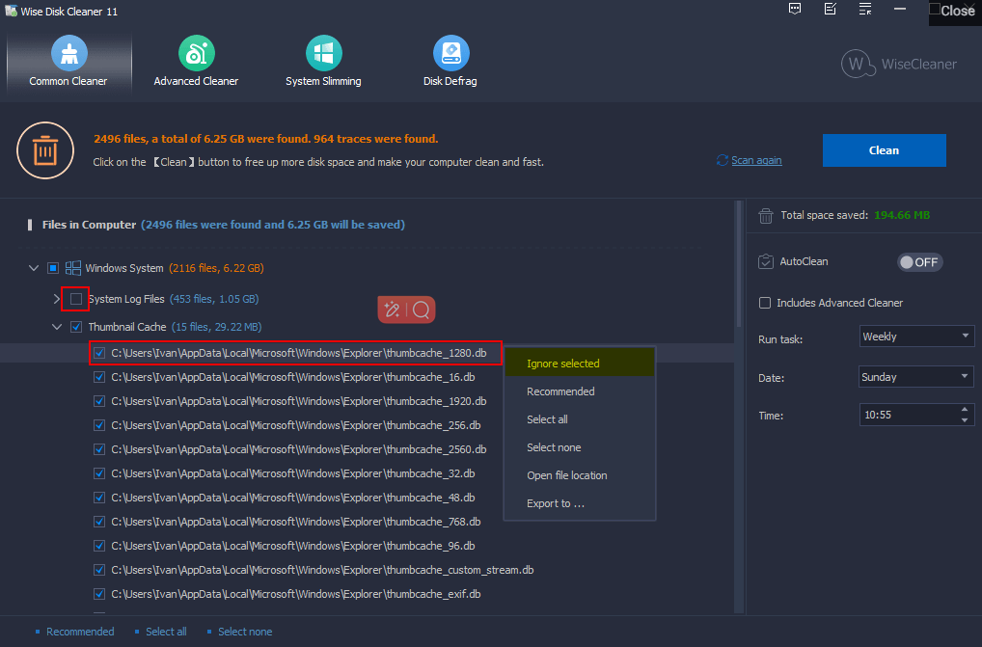Uncheck thumbcache_1920.db checkbox

click(99, 401)
